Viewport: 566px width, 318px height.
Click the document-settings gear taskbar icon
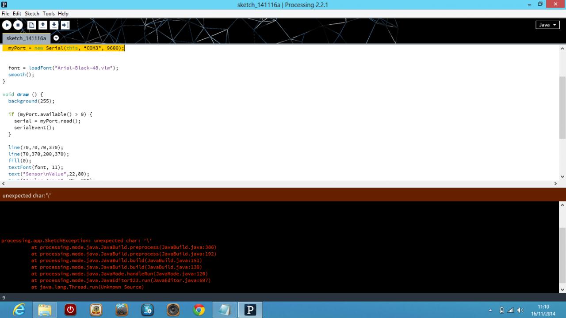point(147,310)
